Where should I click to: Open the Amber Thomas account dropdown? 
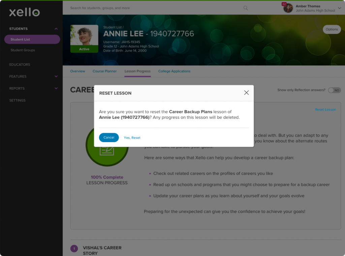pos(339,8)
